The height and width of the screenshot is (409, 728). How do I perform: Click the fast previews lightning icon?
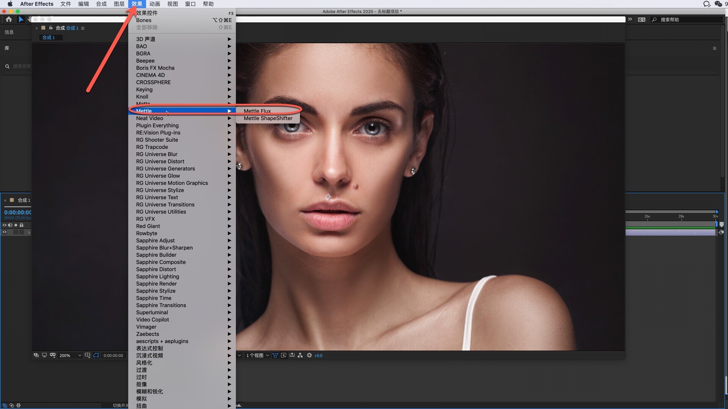point(284,355)
